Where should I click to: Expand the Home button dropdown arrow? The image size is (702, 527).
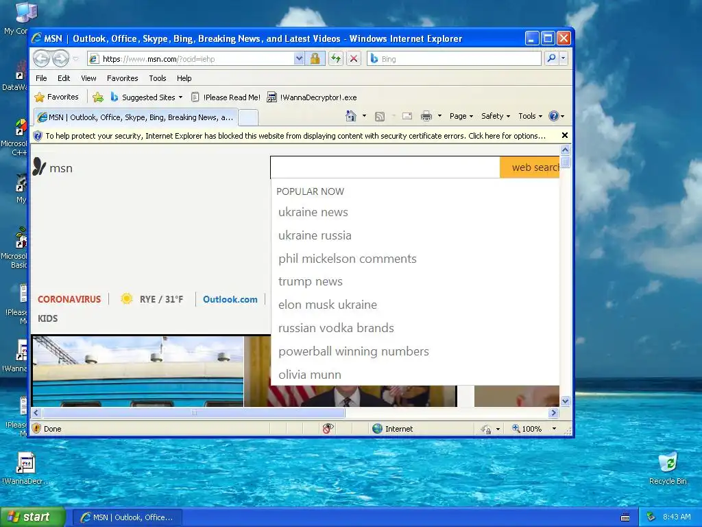click(x=364, y=116)
